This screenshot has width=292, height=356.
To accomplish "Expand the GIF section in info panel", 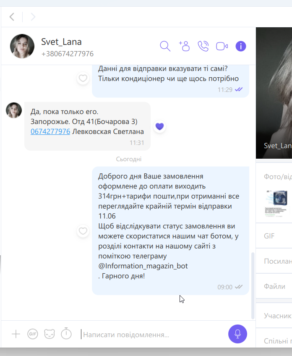I will click(274, 236).
